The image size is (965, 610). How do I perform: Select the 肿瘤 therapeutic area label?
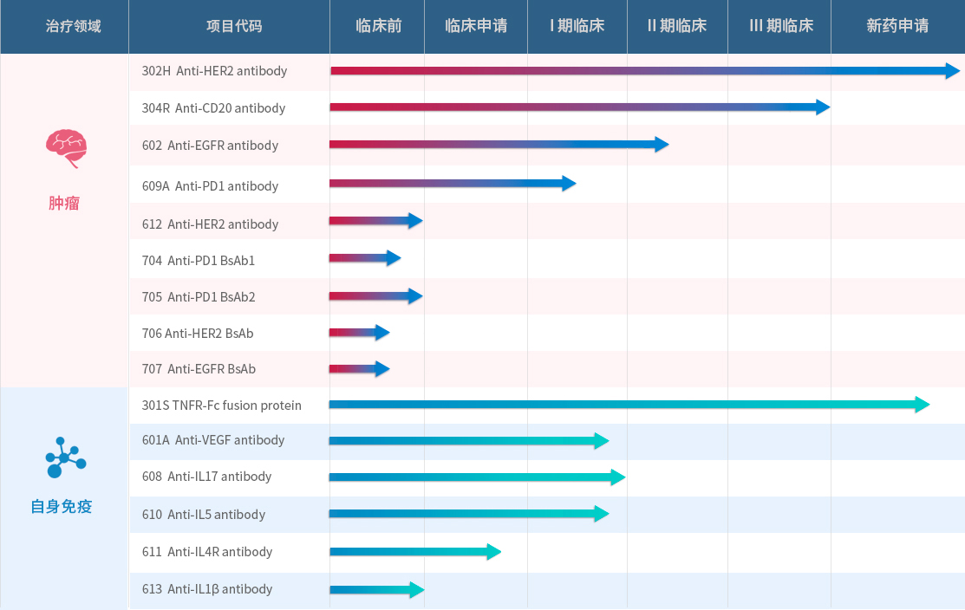tap(64, 203)
